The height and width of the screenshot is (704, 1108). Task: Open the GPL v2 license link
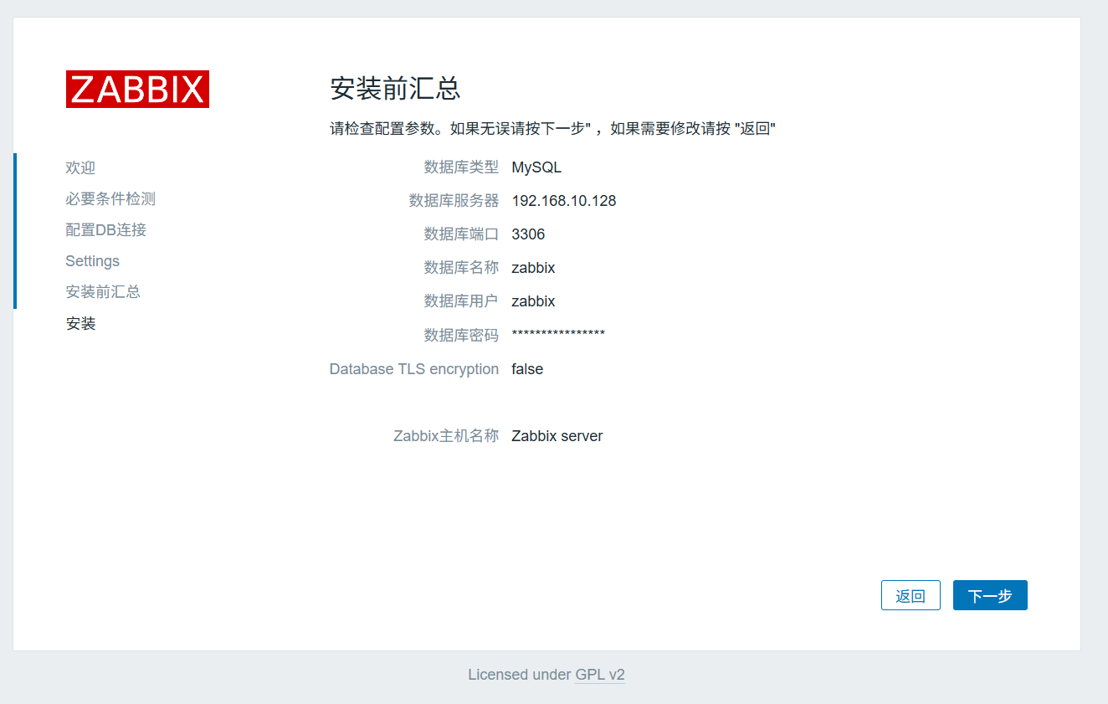(600, 675)
